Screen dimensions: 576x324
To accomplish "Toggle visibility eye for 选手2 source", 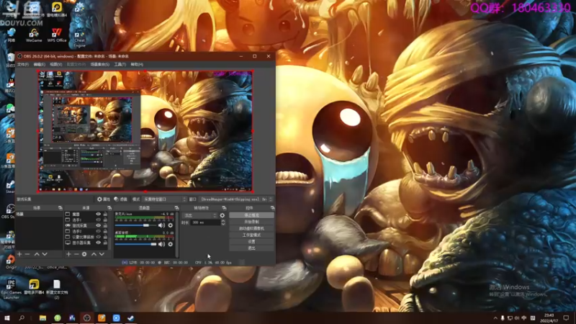I will pyautogui.click(x=98, y=231).
